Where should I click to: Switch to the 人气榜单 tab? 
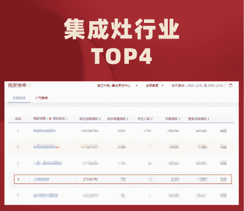(x=41, y=98)
